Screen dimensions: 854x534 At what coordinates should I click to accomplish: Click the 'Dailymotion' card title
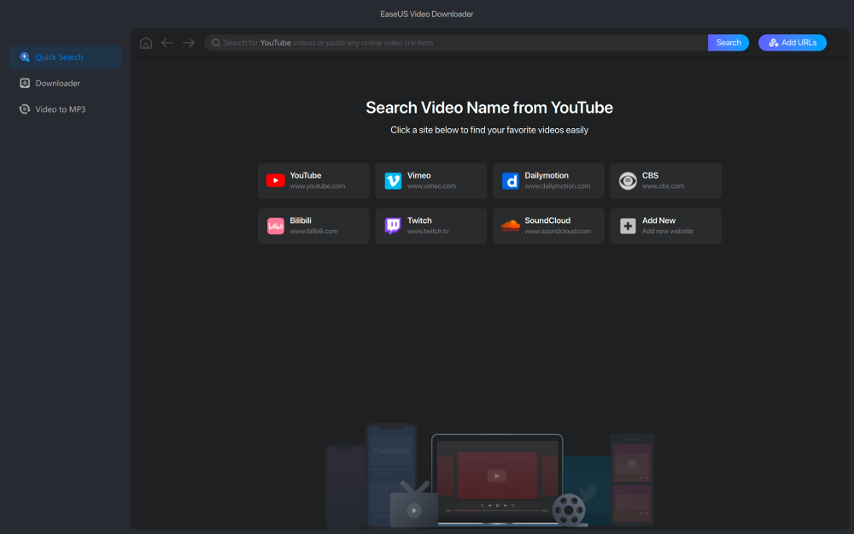pos(547,175)
